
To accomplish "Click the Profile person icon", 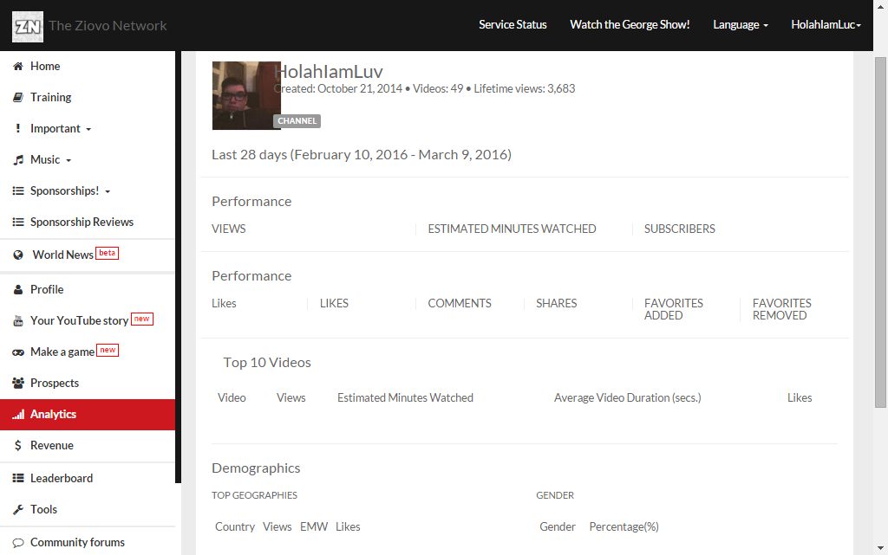I will coord(18,289).
